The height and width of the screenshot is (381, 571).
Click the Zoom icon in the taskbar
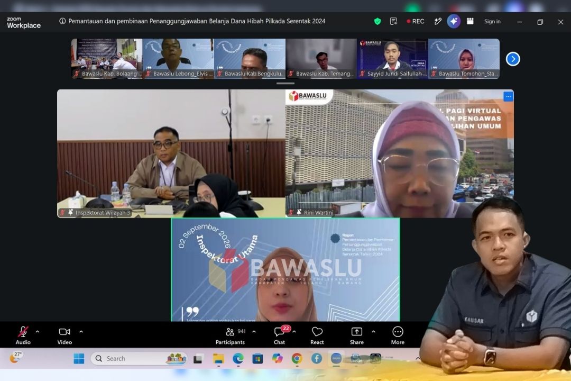(336, 359)
